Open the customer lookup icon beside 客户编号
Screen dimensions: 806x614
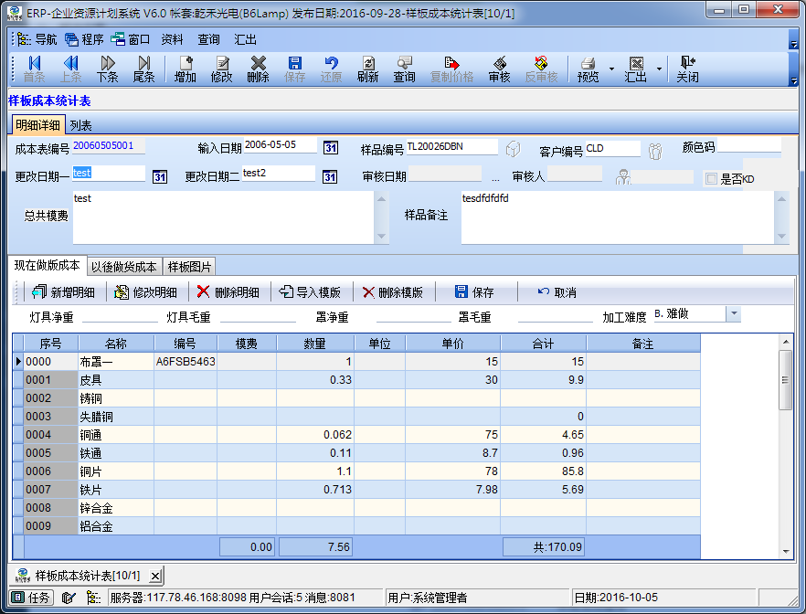(x=655, y=151)
